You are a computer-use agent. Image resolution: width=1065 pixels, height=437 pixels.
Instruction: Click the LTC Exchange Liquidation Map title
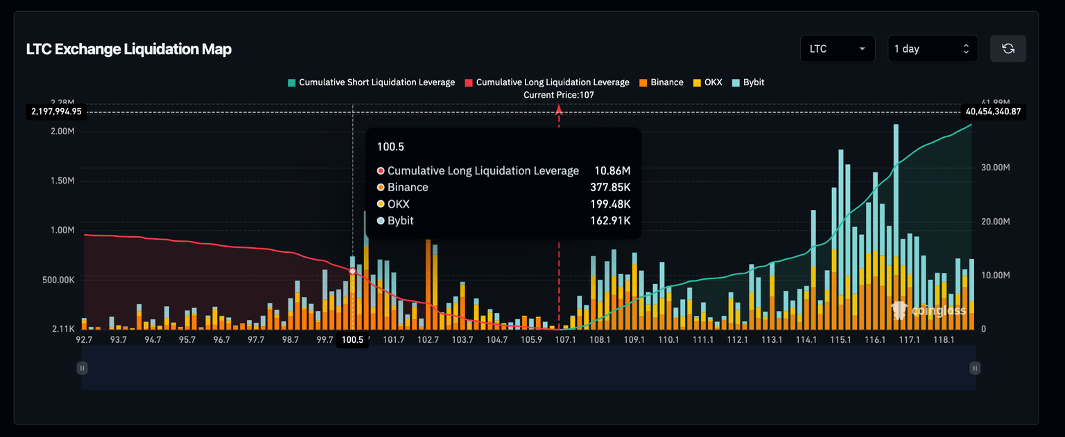[128, 49]
